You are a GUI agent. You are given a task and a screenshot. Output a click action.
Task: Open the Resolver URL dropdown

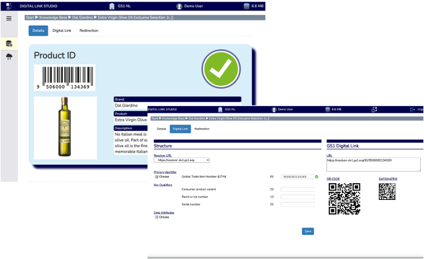point(181,160)
